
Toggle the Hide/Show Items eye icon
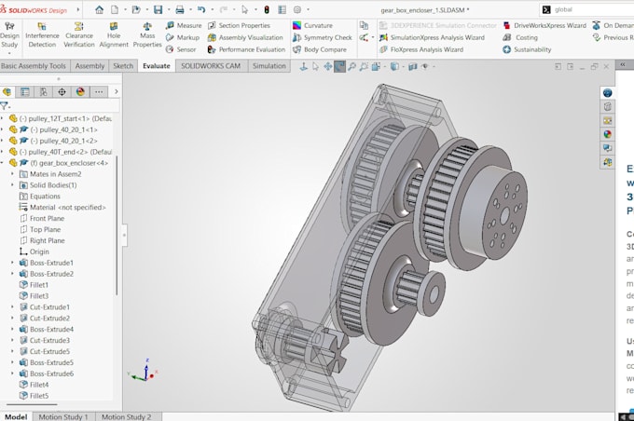pos(424,67)
